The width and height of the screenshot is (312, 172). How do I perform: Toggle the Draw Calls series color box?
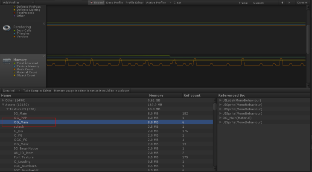click(15, 31)
